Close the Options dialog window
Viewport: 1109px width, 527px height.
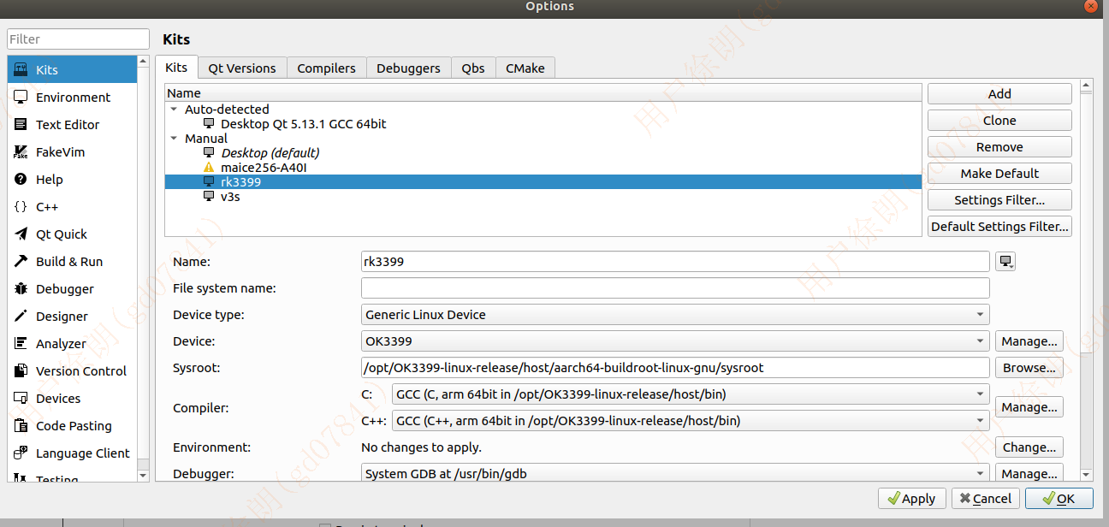click(1091, 6)
